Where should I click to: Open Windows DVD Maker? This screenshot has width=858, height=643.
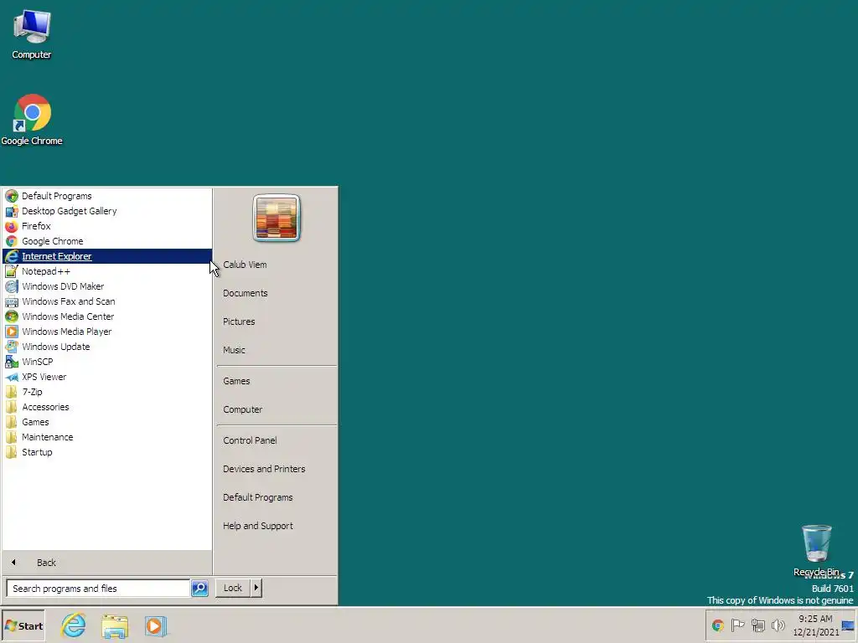tap(107, 286)
